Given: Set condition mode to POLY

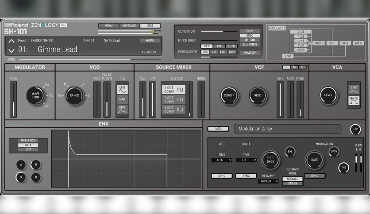Looking at the screenshot, I should (x=250, y=31).
